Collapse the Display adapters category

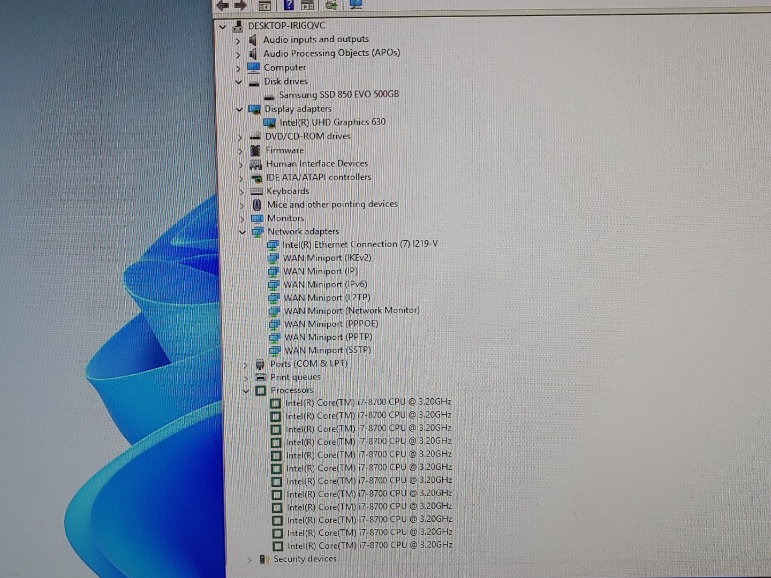239,110
